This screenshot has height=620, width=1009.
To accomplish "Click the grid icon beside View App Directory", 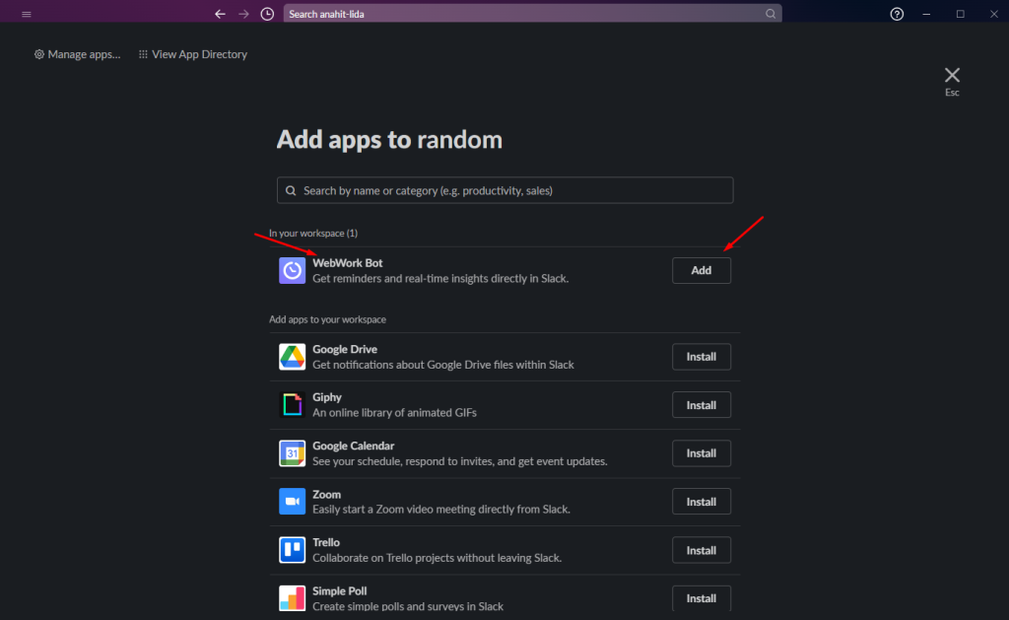I will point(143,55).
